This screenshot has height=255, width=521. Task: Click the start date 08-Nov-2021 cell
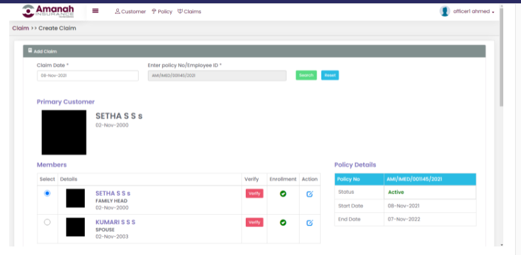point(430,206)
